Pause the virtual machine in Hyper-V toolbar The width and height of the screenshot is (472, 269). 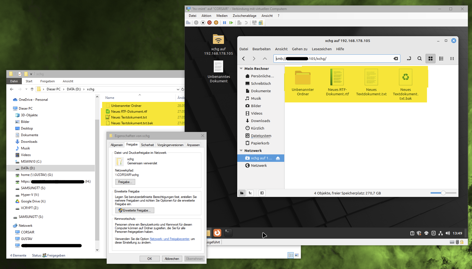click(225, 23)
